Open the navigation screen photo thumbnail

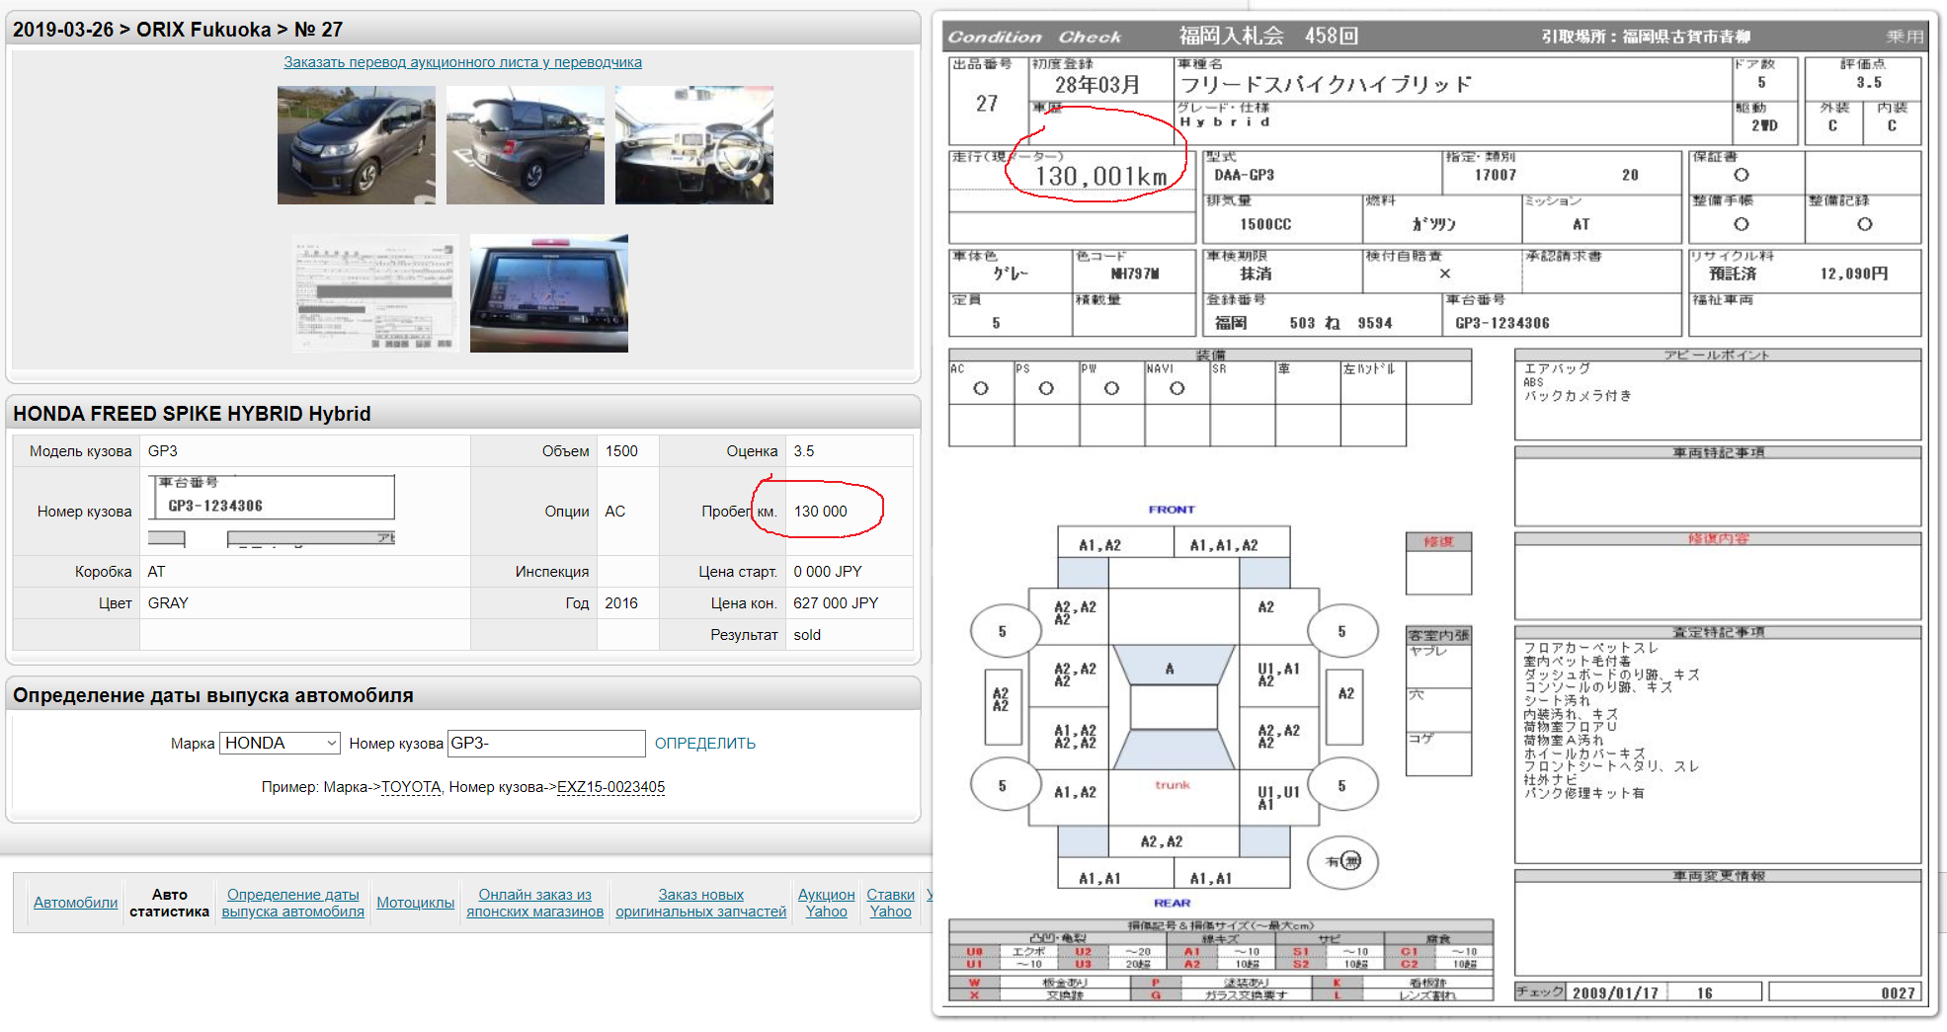pos(549,293)
